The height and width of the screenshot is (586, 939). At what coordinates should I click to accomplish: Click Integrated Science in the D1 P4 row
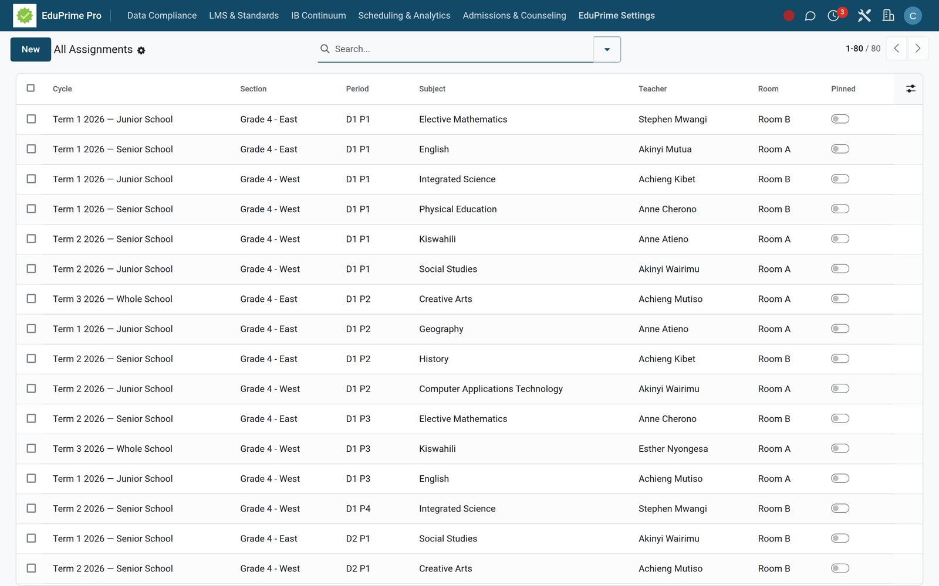pyautogui.click(x=457, y=509)
